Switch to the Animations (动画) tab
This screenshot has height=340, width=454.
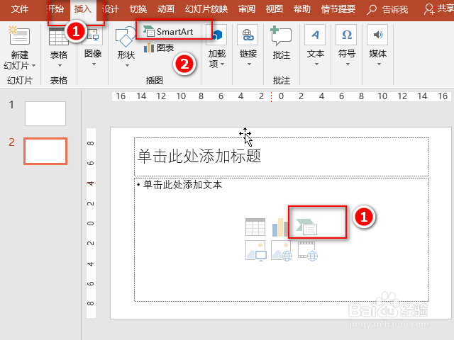(x=165, y=9)
